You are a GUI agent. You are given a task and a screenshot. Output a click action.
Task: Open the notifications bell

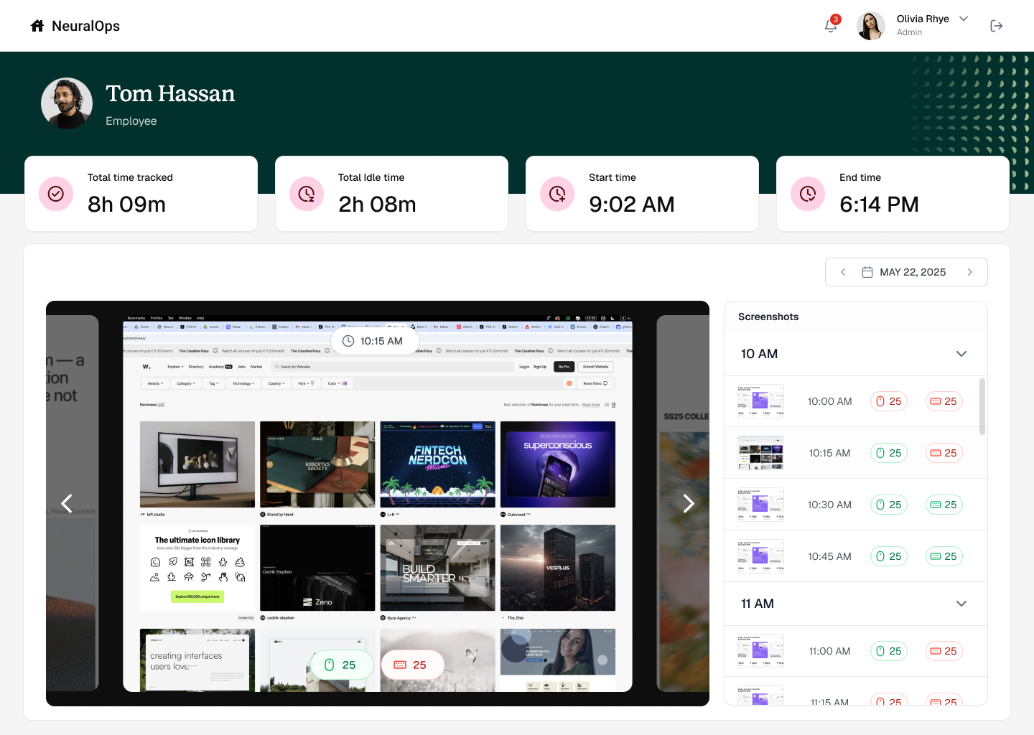(831, 26)
